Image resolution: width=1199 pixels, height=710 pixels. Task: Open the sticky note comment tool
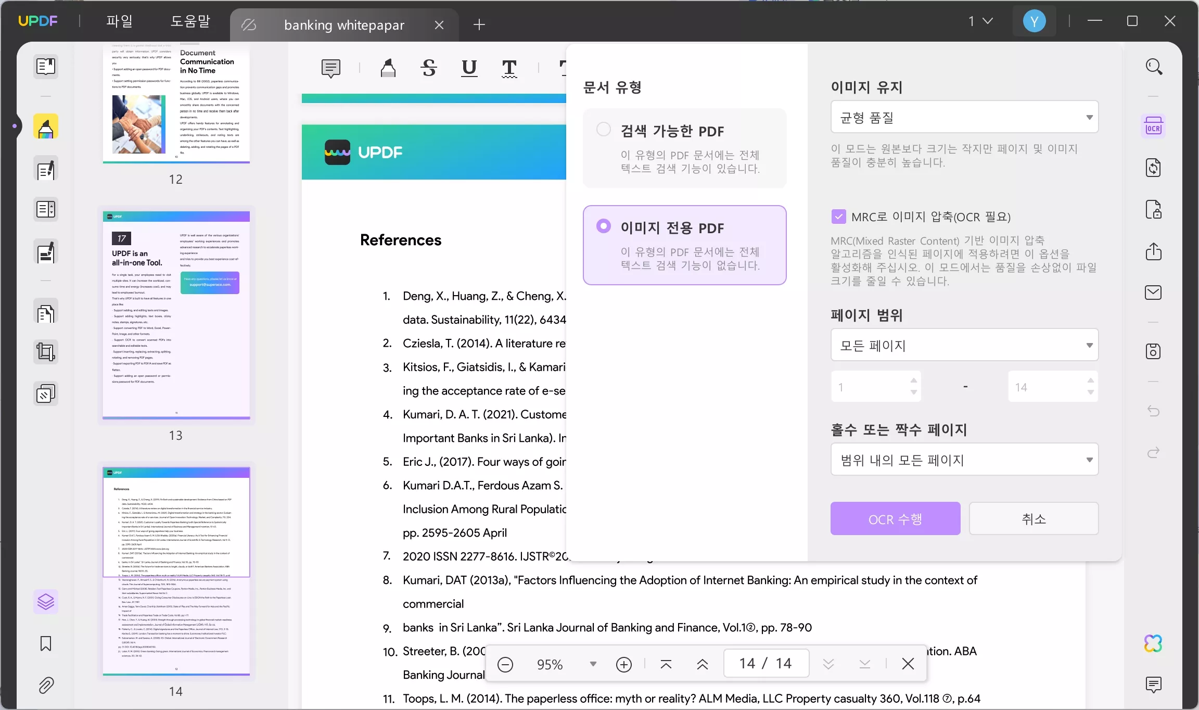pos(330,68)
